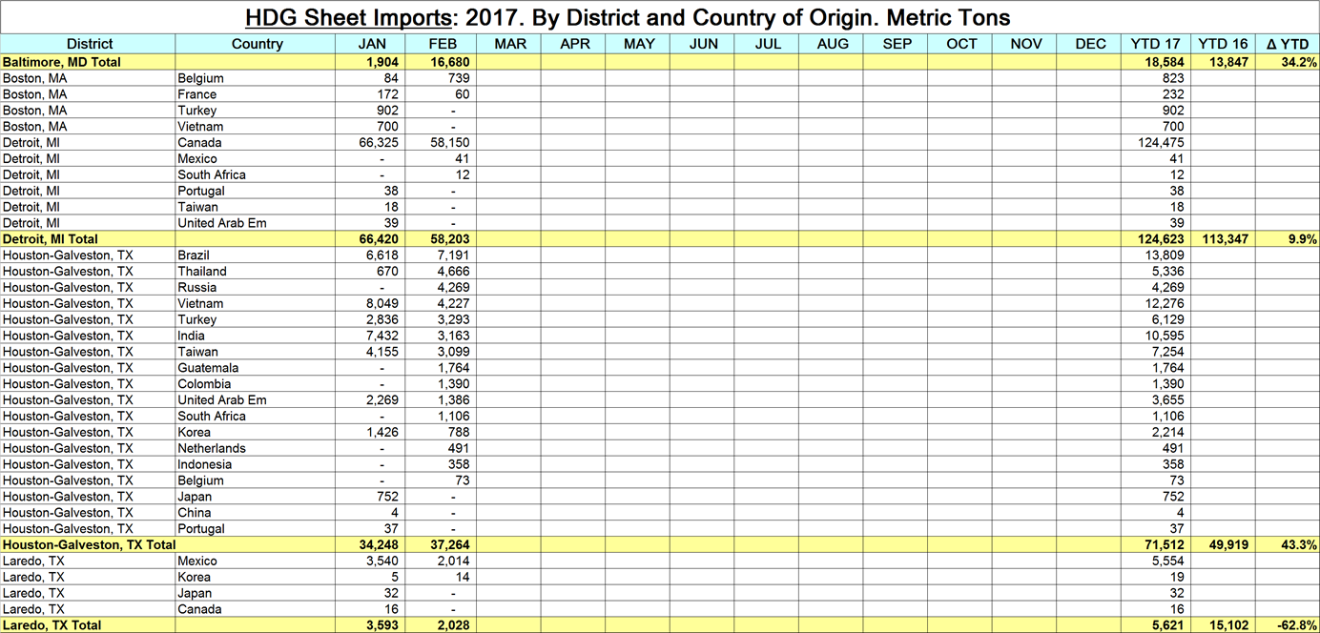Click the Δ YTD column header
The image size is (1320, 633).
[x=1287, y=44]
